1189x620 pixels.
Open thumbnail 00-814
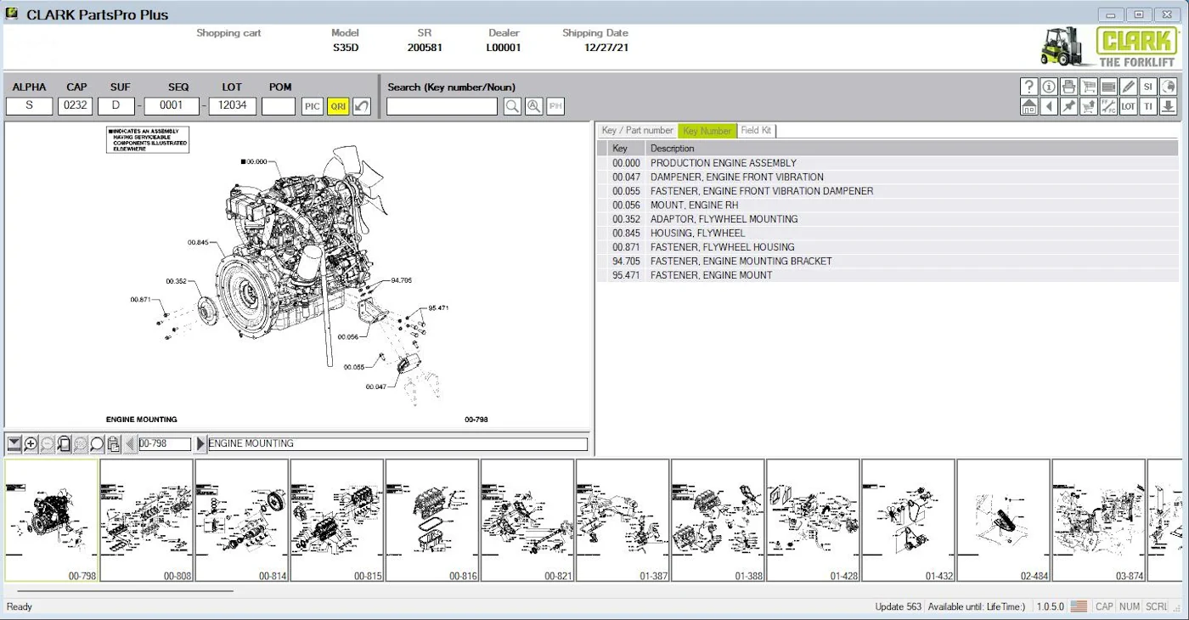click(242, 521)
